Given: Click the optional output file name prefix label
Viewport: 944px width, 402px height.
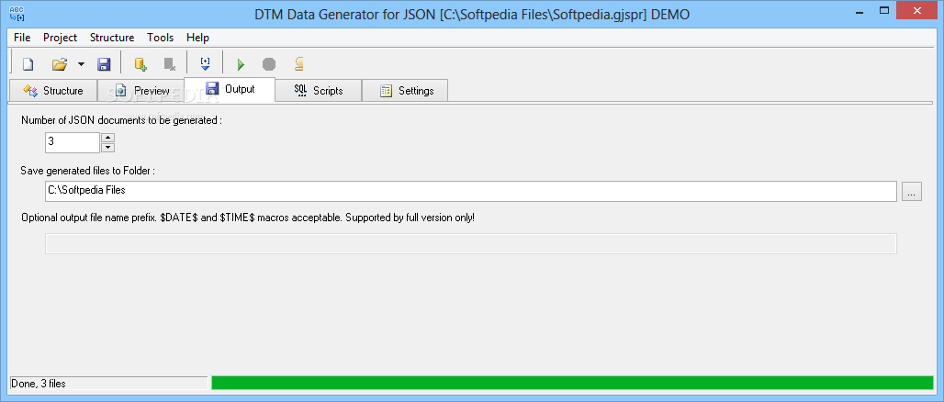Looking at the screenshot, I should point(248,218).
